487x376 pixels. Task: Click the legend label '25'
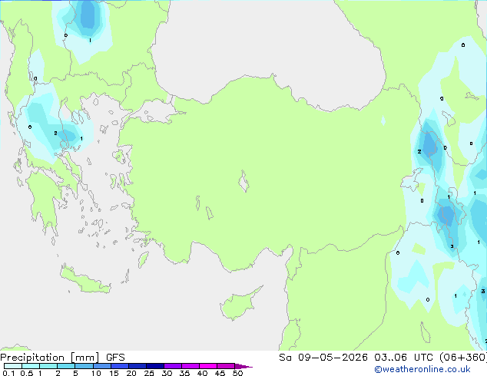pos(149,373)
